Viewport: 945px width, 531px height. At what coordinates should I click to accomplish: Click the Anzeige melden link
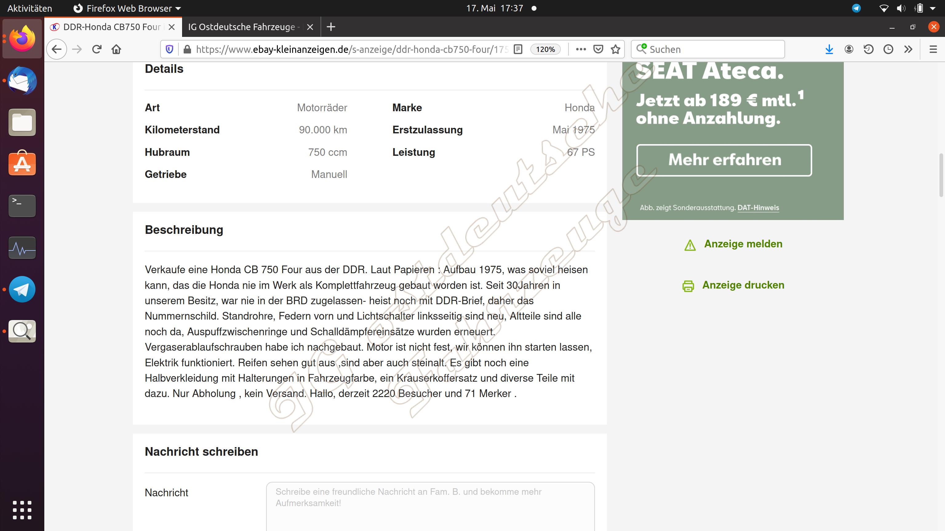pyautogui.click(x=743, y=244)
